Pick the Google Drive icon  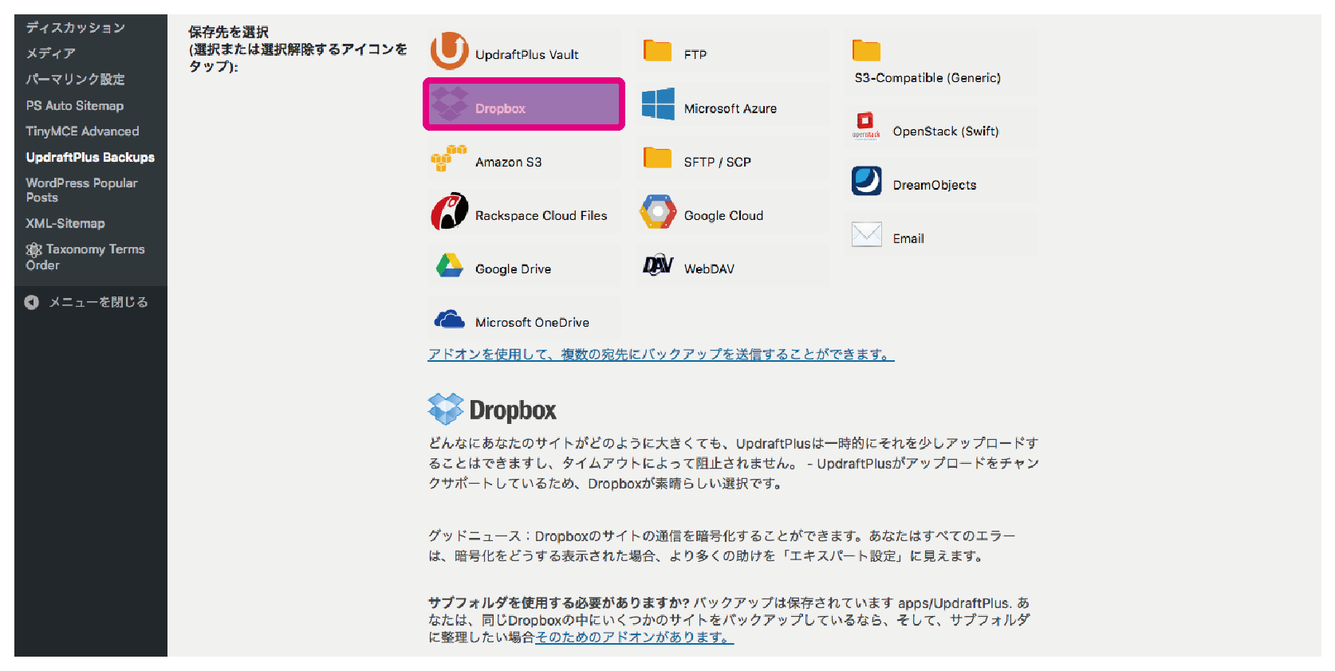449,265
